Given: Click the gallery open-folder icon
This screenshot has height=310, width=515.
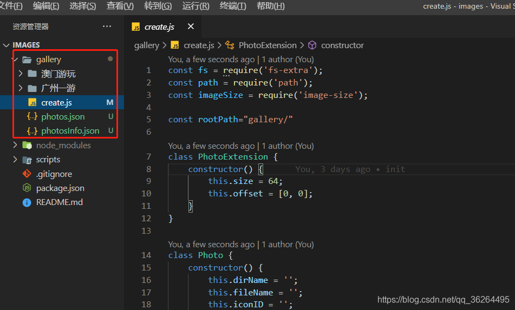Looking at the screenshot, I should pyautogui.click(x=27, y=60).
